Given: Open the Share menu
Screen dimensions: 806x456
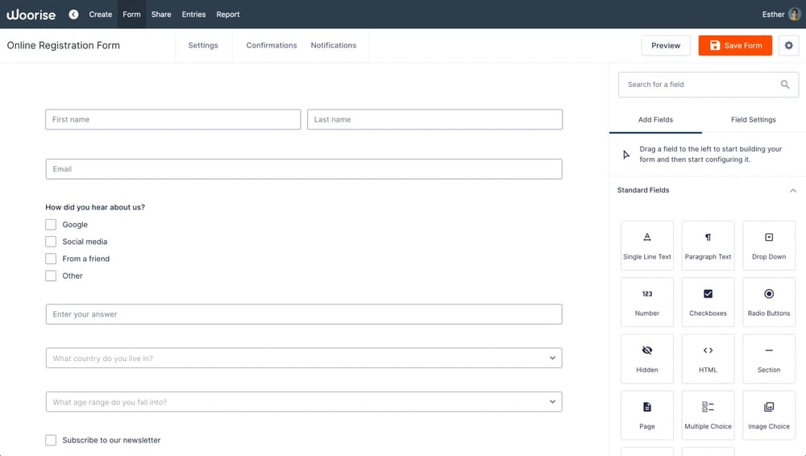Looking at the screenshot, I should tap(161, 15).
